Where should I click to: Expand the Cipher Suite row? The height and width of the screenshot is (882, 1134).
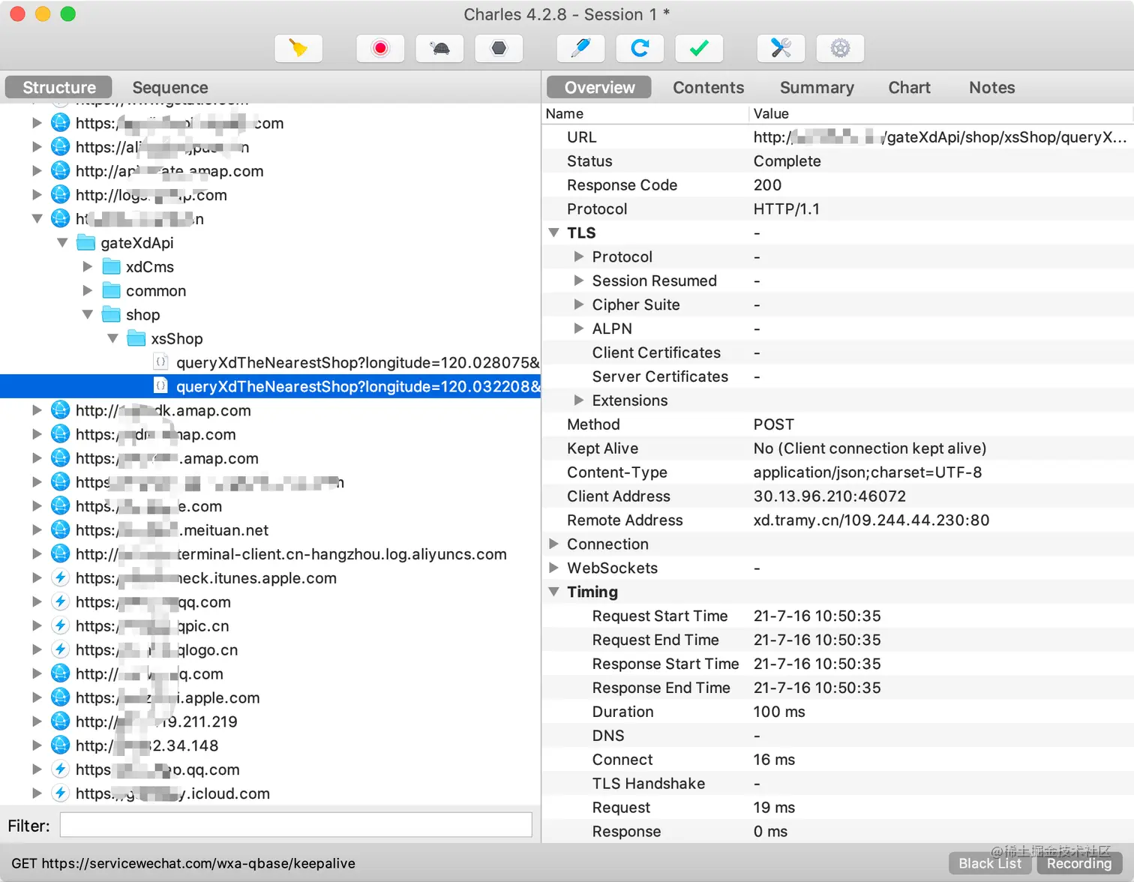pos(579,304)
